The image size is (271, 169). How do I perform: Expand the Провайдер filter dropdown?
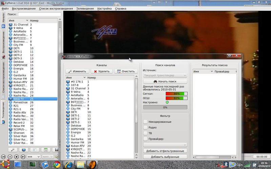[x=165, y=145]
